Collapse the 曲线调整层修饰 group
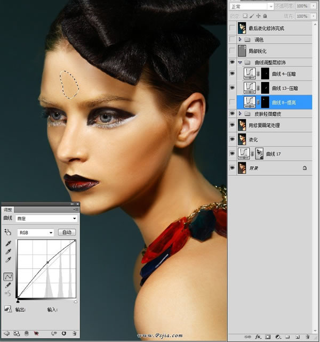320x342 pixels. click(240, 62)
